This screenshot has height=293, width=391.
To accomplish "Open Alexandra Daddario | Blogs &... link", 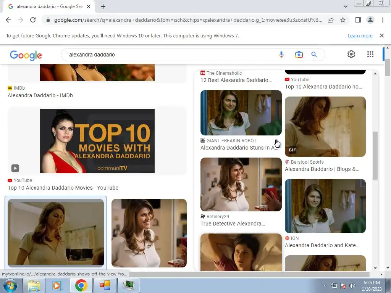I will [322, 169].
